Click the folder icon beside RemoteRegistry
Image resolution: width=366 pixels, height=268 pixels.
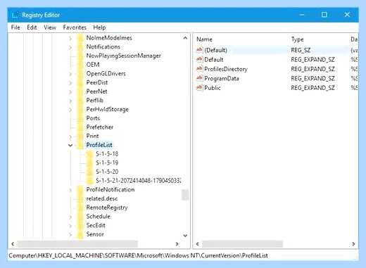tap(80, 208)
